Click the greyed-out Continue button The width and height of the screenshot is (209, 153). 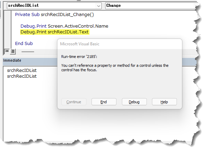74,102
